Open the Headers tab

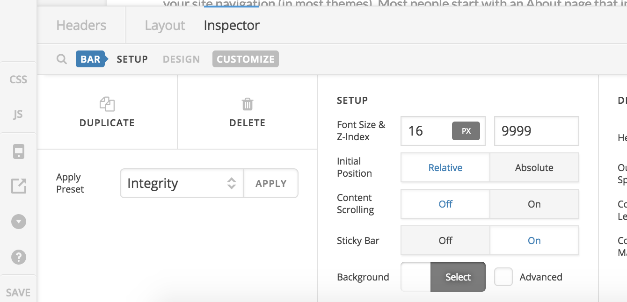[81, 25]
